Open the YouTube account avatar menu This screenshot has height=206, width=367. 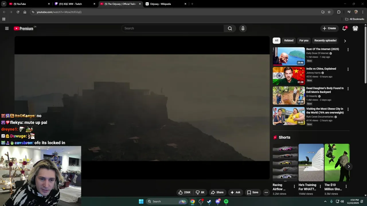(x=355, y=28)
